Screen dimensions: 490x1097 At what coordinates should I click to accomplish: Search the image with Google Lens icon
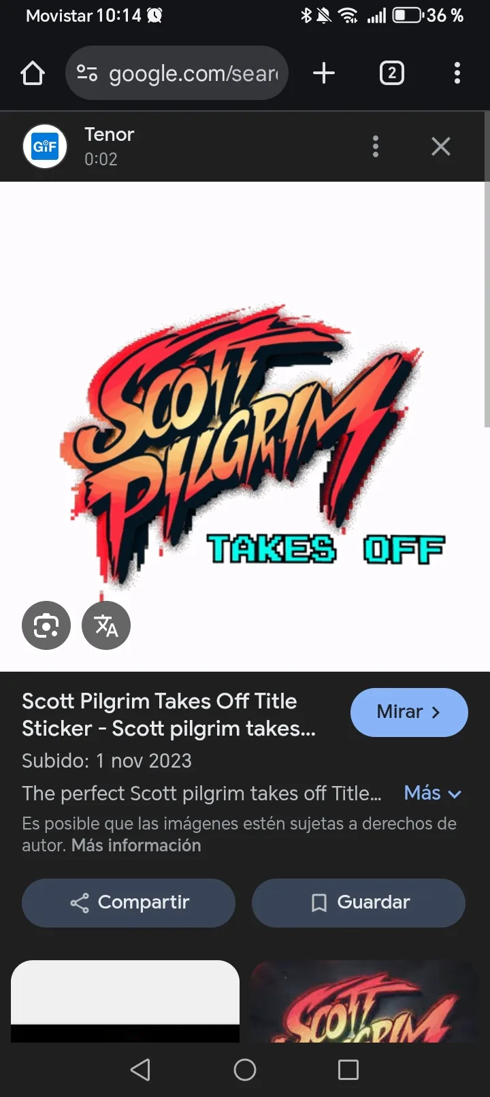point(46,625)
